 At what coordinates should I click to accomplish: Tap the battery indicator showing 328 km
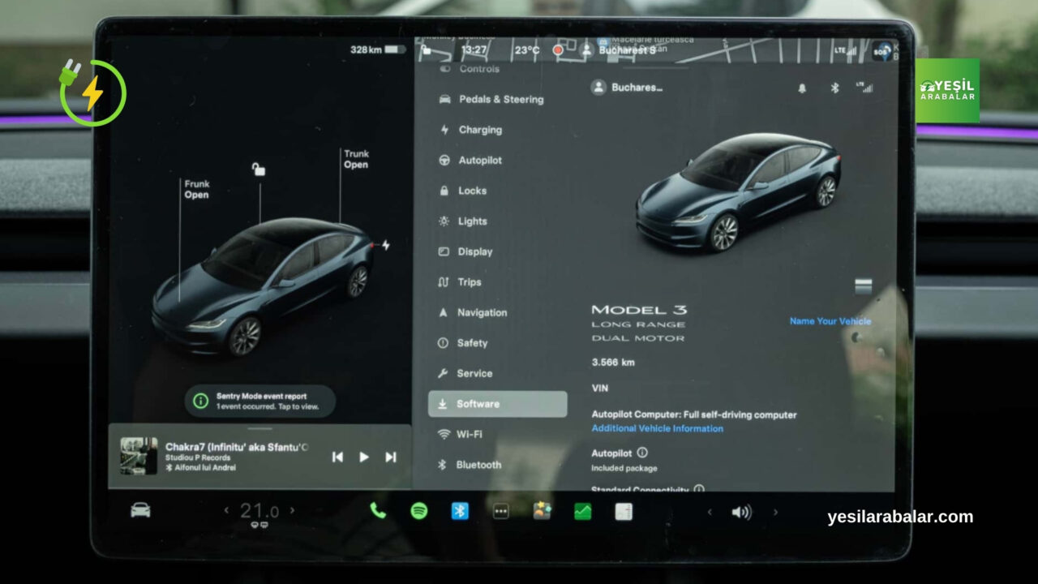(x=377, y=49)
